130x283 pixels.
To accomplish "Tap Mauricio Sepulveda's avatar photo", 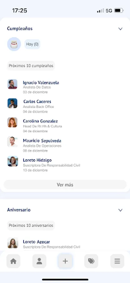I will click(13, 142).
